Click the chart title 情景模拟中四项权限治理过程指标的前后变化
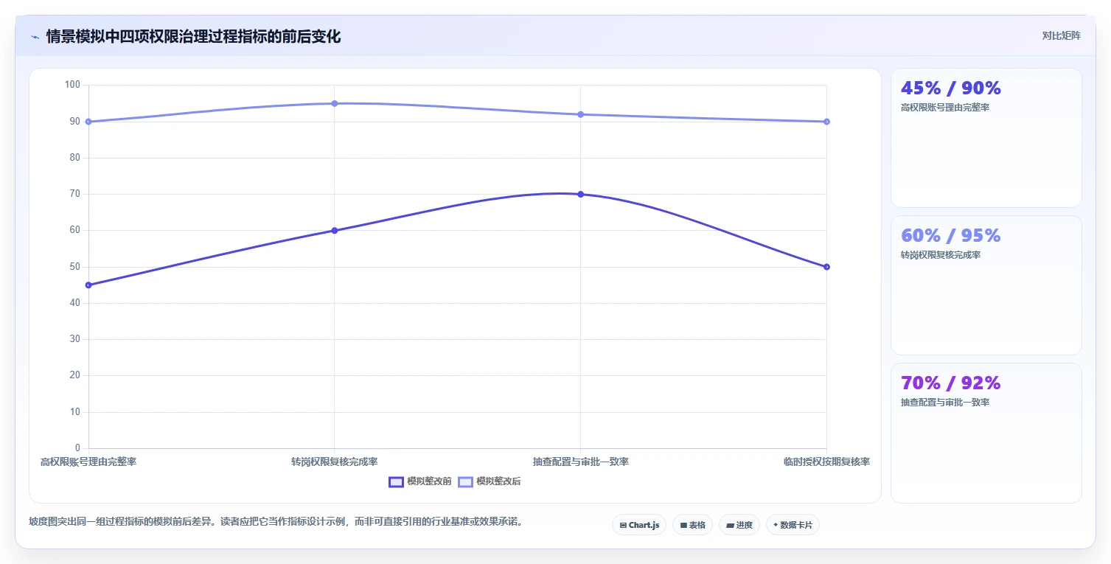Image resolution: width=1111 pixels, height=564 pixels. tap(193, 37)
